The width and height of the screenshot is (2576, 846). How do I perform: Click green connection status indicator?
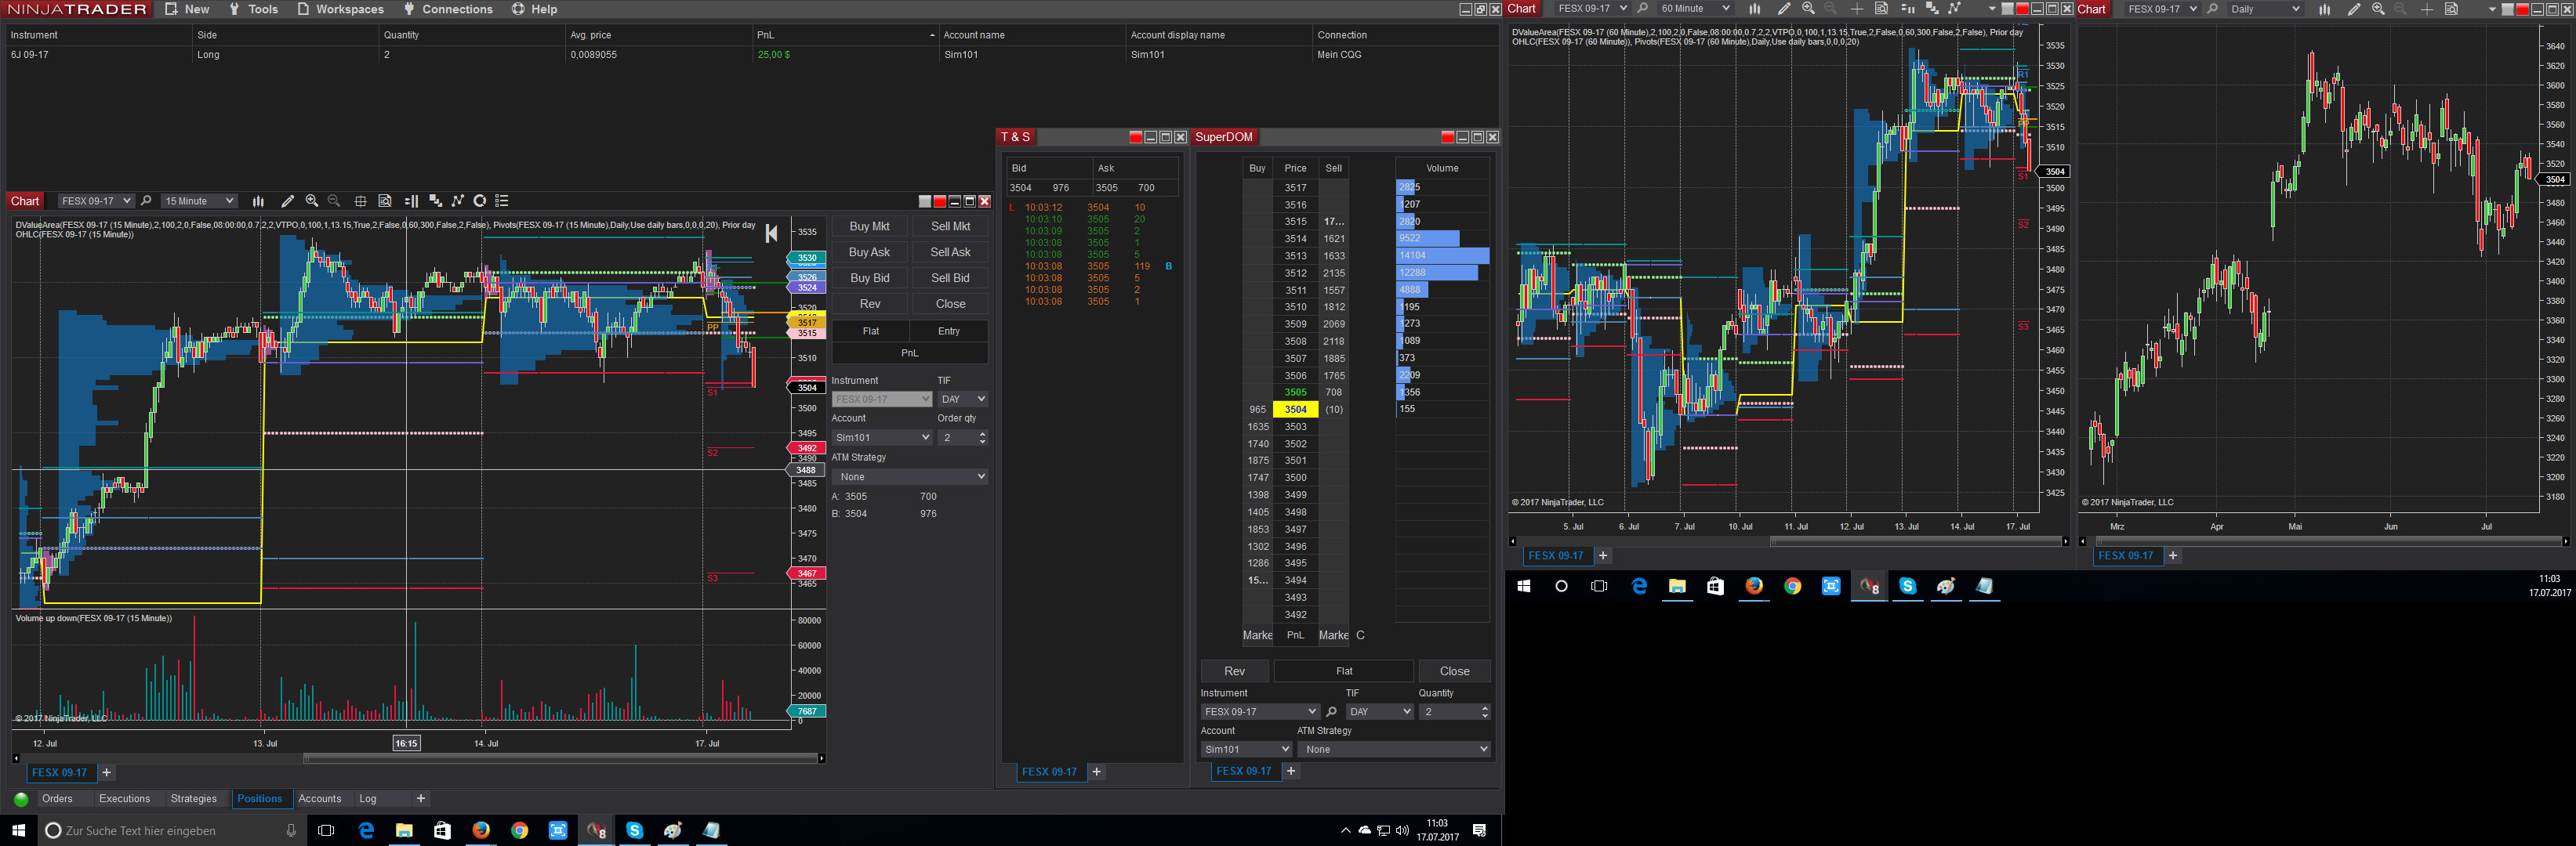point(20,799)
